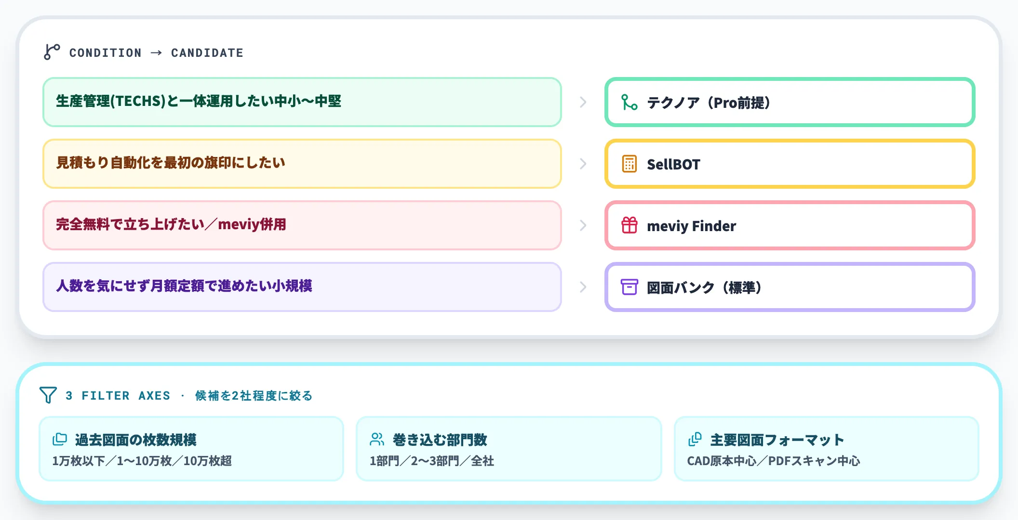This screenshot has width=1018, height=520.
Task: Click the chevron arrow after 完全無料 condition
Action: pyautogui.click(x=583, y=225)
